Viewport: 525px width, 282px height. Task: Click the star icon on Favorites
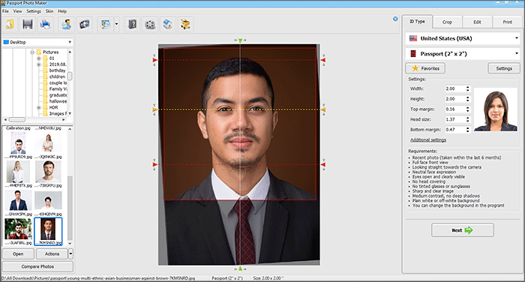[x=415, y=68]
